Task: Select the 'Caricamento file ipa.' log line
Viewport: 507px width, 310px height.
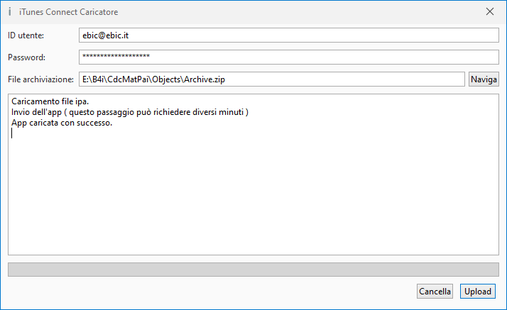Action: point(50,101)
